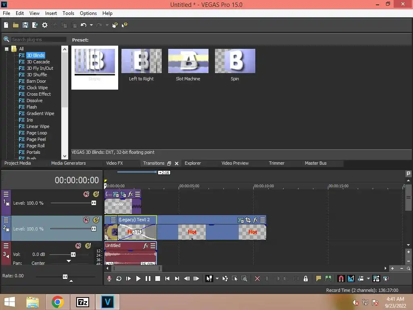Click the Undo arrow icon

(83, 25)
